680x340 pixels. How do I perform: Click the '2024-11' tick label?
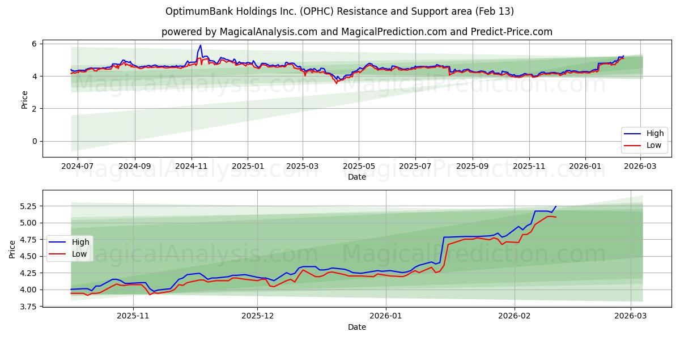tap(191, 166)
